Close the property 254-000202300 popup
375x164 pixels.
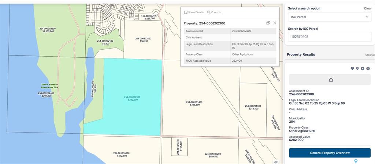275,23
